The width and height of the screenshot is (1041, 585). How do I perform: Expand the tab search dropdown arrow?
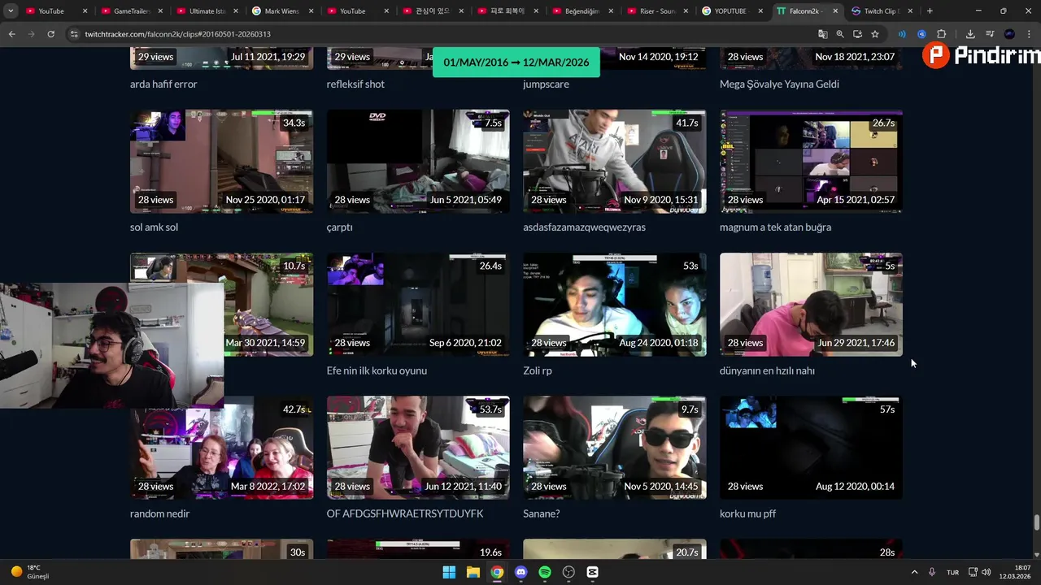[11, 11]
